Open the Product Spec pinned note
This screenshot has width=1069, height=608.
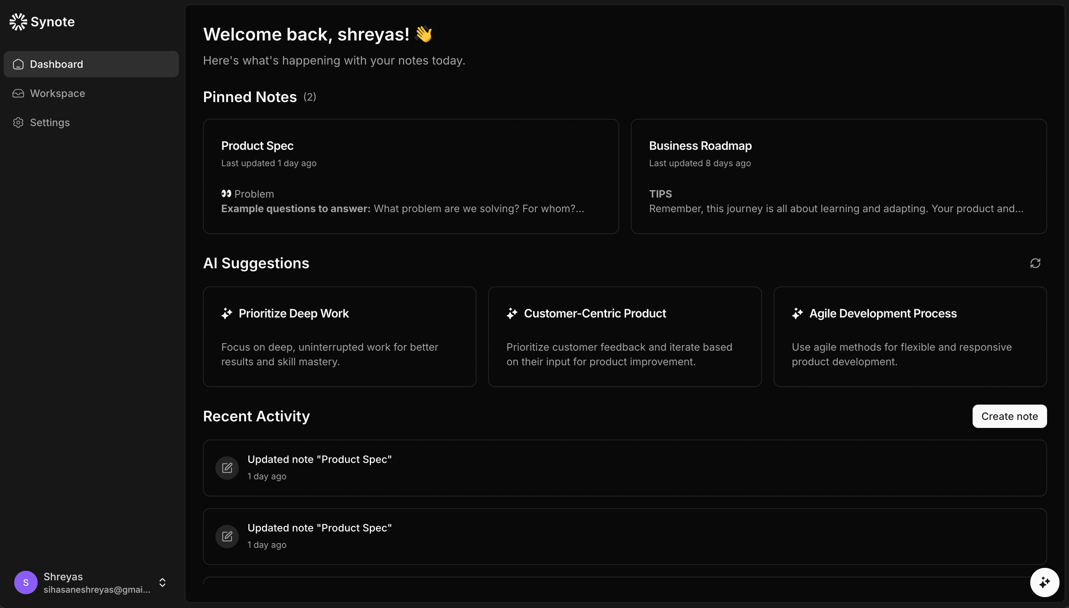[410, 176]
